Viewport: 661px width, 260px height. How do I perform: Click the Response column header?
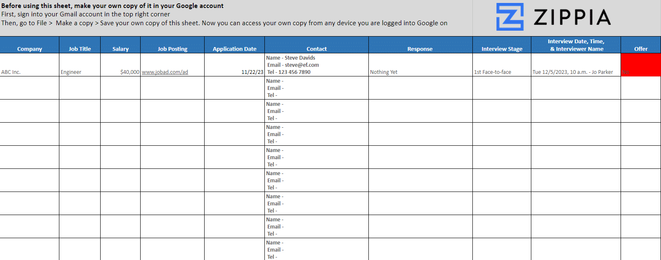[x=420, y=49]
